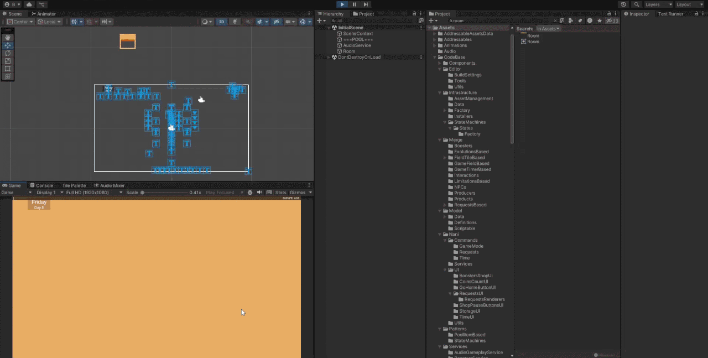Click the Step frame button
708x358 pixels.
(x=366, y=4)
